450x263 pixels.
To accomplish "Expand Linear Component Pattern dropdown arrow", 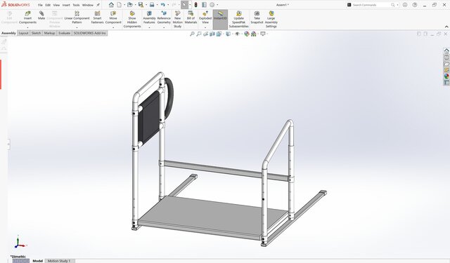I will tap(77, 27).
